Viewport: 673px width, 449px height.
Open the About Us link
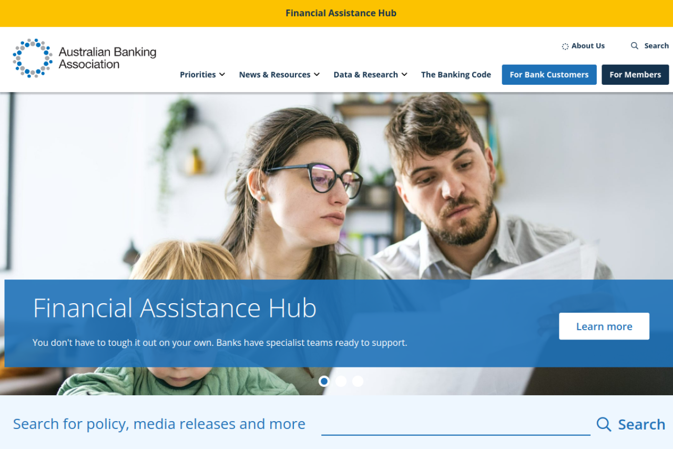588,46
